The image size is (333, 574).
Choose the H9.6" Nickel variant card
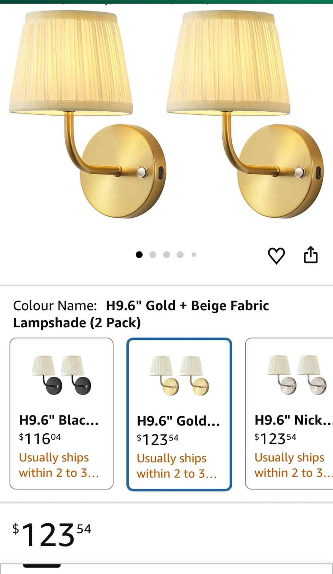pyautogui.click(x=289, y=413)
